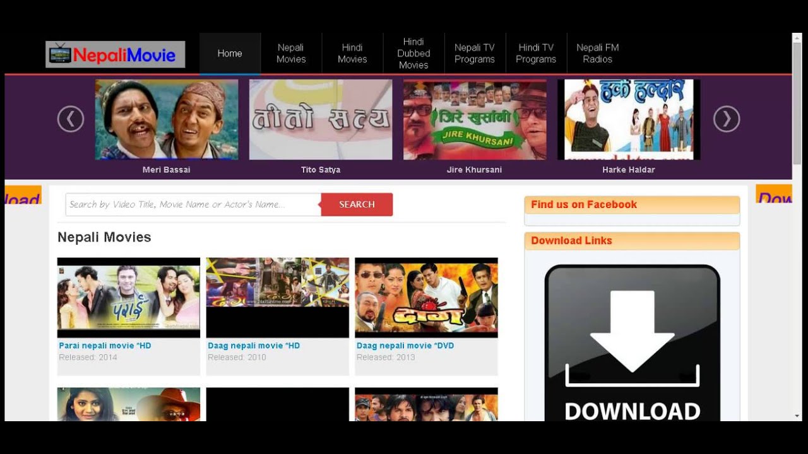This screenshot has height=454, width=808.
Task: Click the video title search field
Action: point(193,204)
